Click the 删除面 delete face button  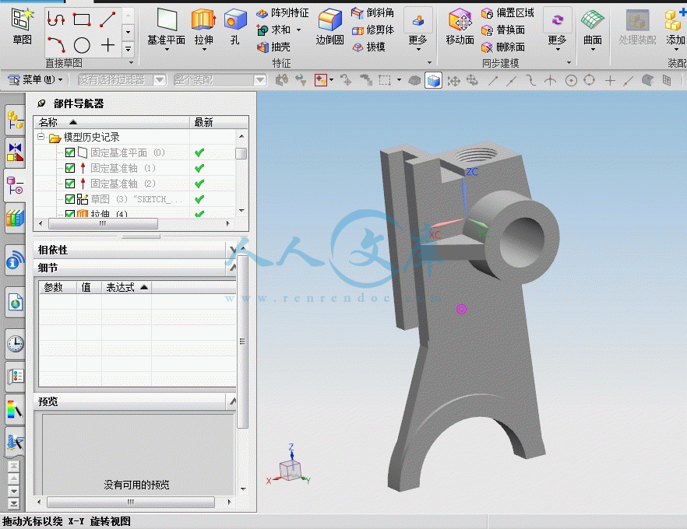pos(503,47)
